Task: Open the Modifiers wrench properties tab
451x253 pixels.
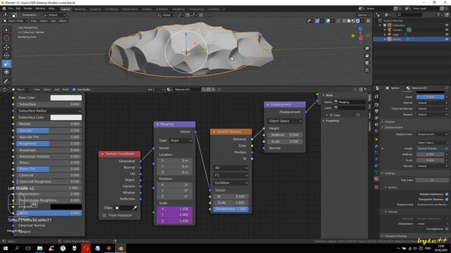Action: coord(376,146)
